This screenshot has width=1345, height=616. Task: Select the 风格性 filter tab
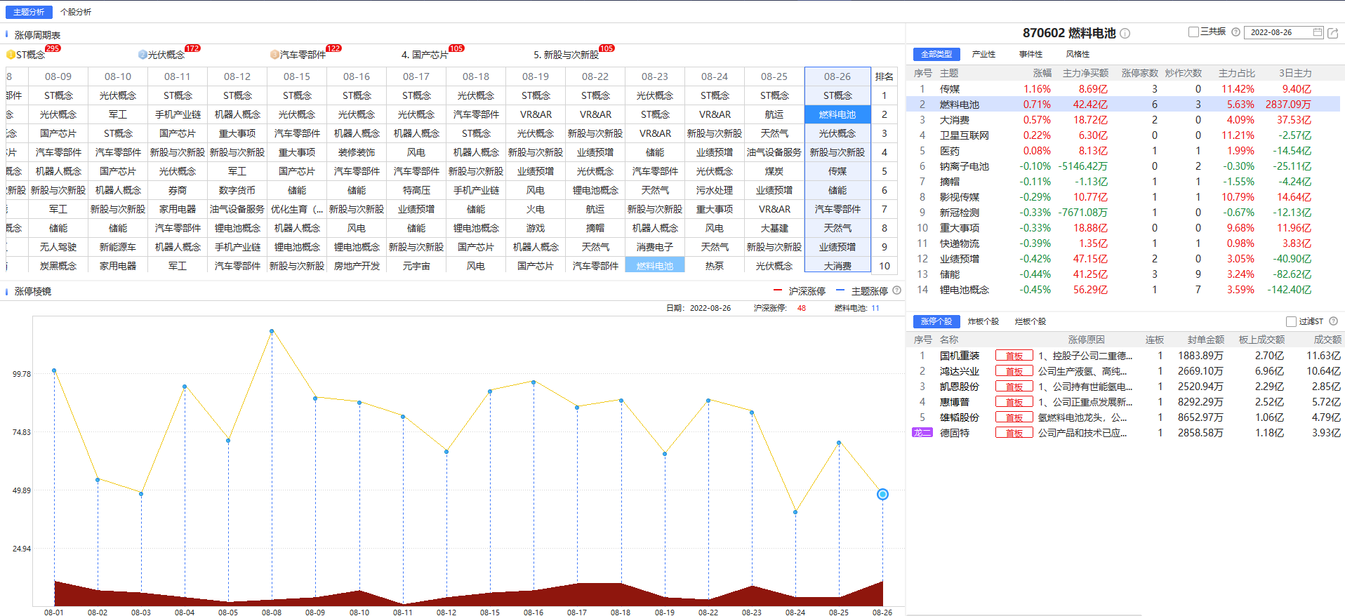(1078, 54)
